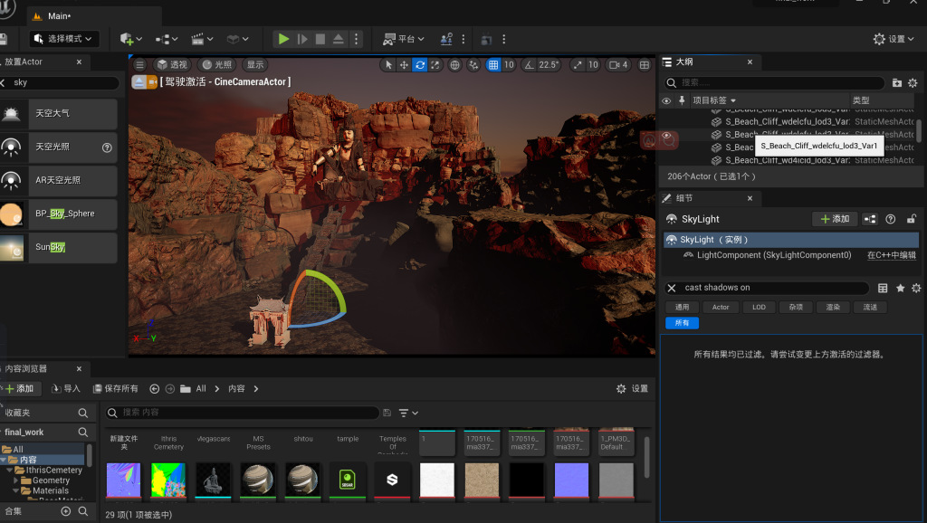
Task: Toggle grid snapping in the viewport toolbar
Action: tap(493, 64)
